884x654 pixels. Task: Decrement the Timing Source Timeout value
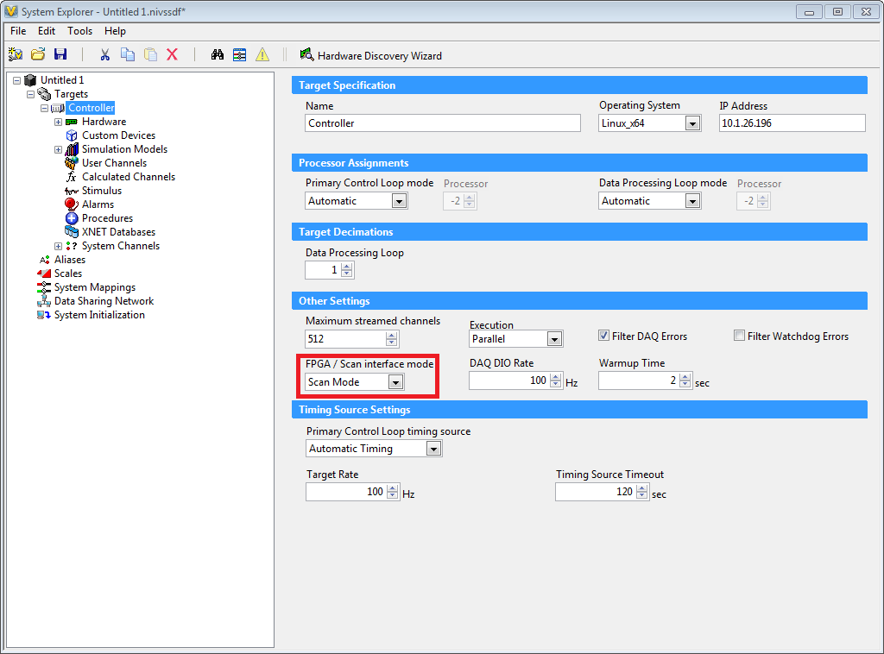click(x=641, y=496)
